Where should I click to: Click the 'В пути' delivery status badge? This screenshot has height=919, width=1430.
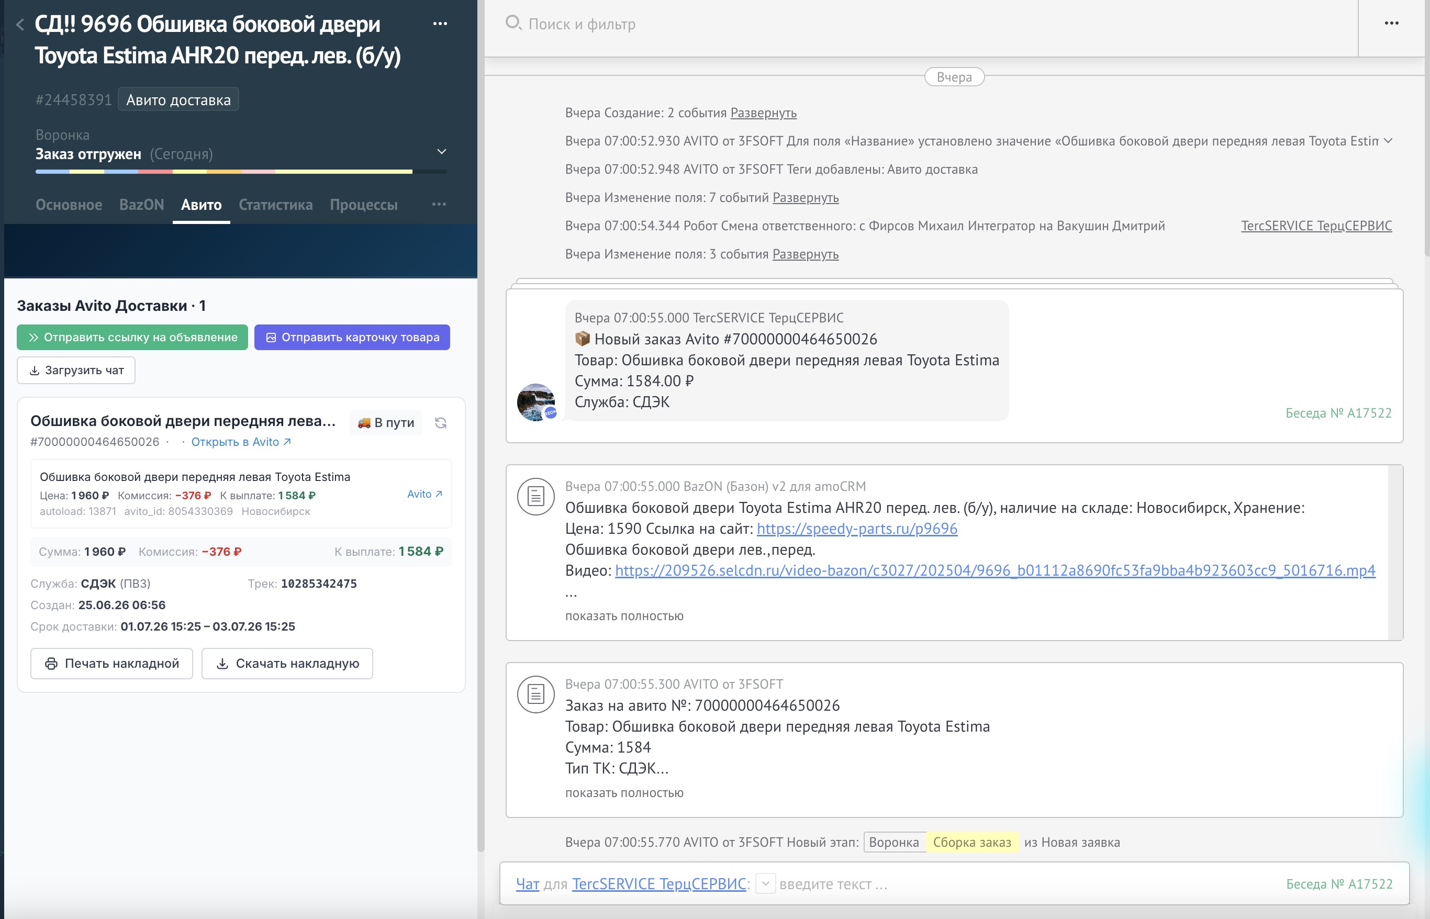[386, 422]
